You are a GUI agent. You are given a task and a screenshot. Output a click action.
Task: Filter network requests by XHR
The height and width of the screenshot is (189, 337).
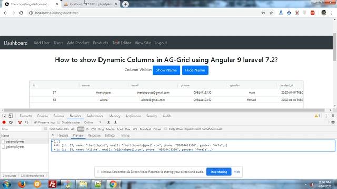coord(81,129)
